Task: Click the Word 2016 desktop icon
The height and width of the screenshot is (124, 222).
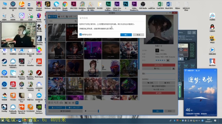Action: click(x=169, y=5)
